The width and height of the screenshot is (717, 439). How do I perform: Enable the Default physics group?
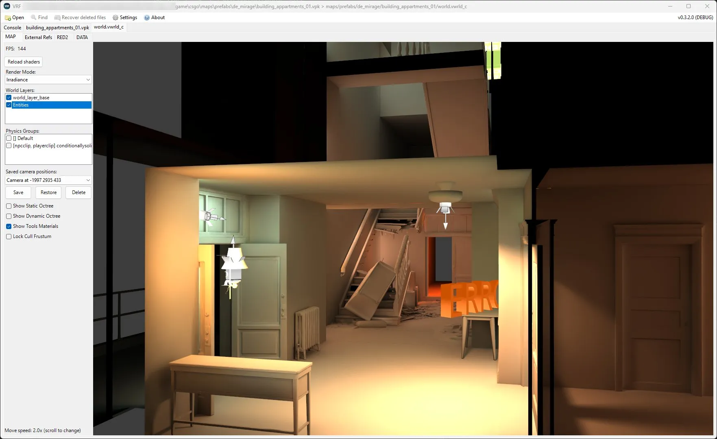(x=9, y=138)
